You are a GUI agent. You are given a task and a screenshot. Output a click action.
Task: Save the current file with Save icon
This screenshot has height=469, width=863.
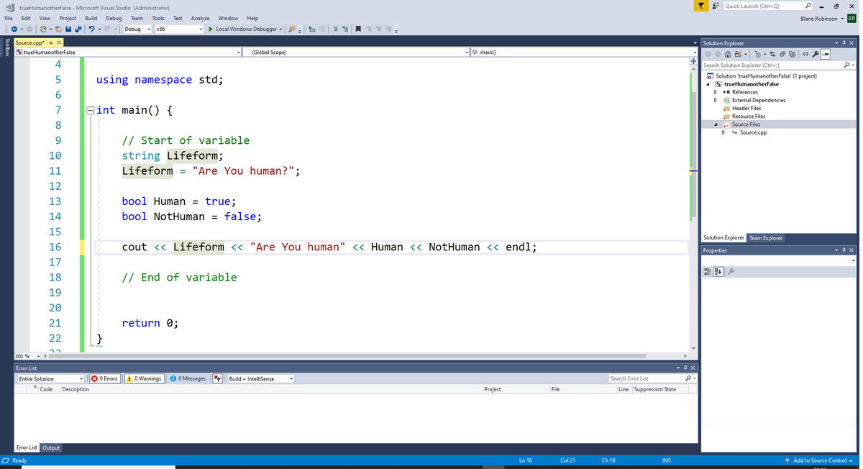pyautogui.click(x=68, y=29)
